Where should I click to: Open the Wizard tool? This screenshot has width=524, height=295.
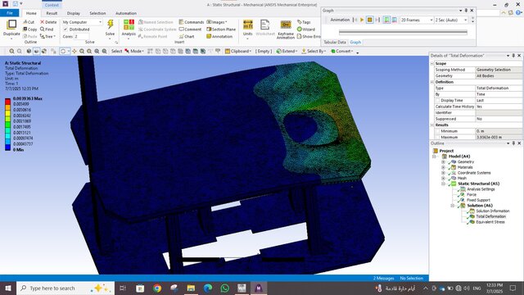click(305, 29)
